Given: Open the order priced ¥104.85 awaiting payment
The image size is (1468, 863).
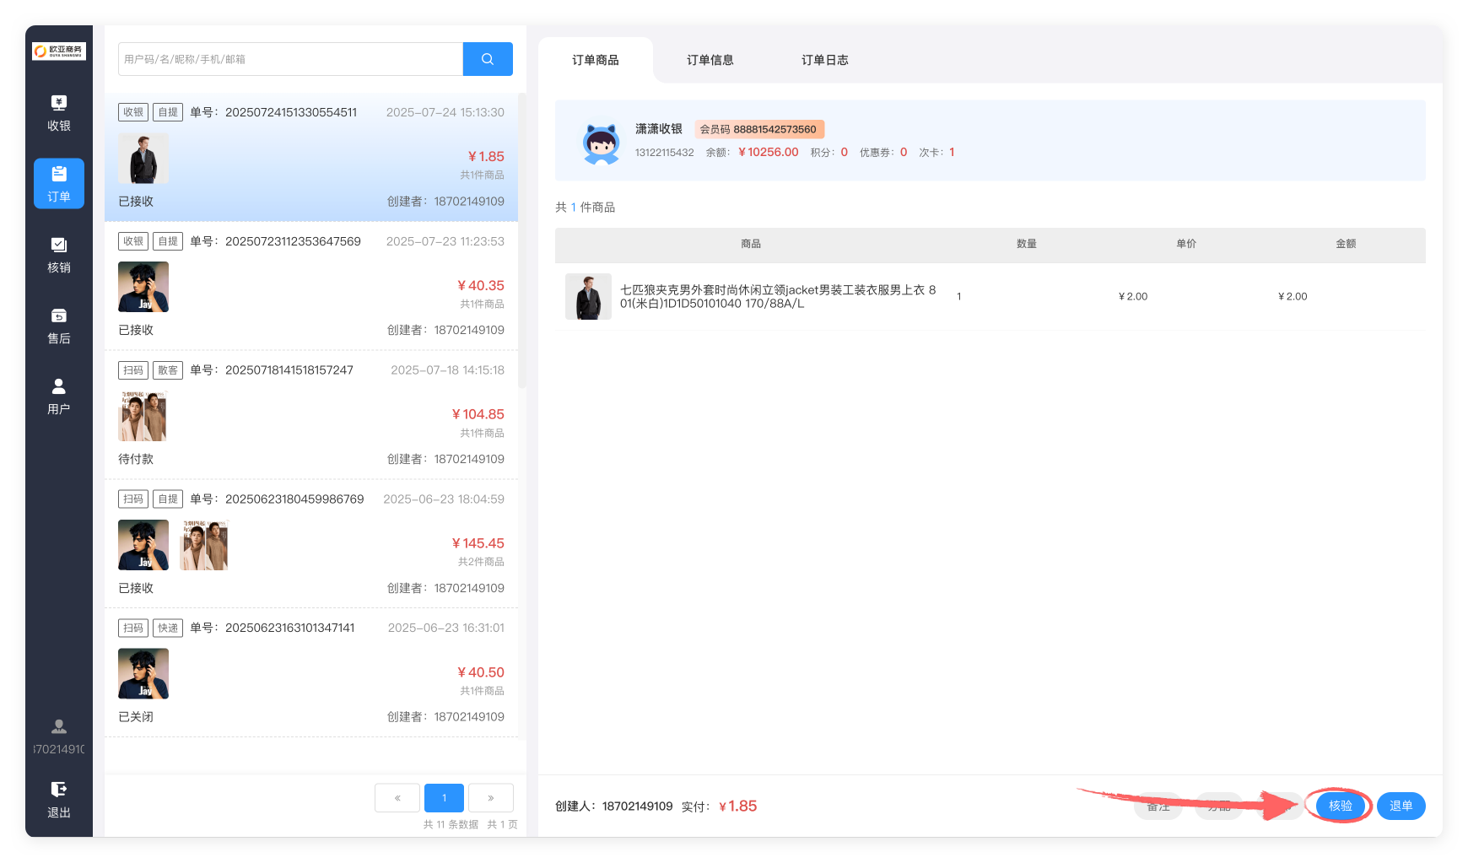Looking at the screenshot, I should click(x=311, y=414).
